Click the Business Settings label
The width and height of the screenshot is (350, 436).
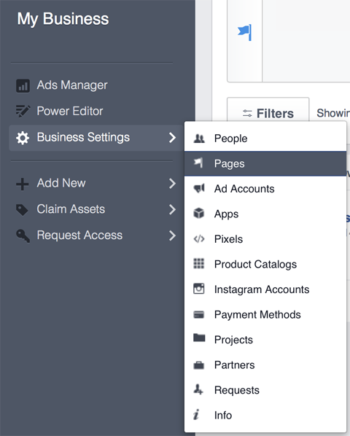point(83,137)
